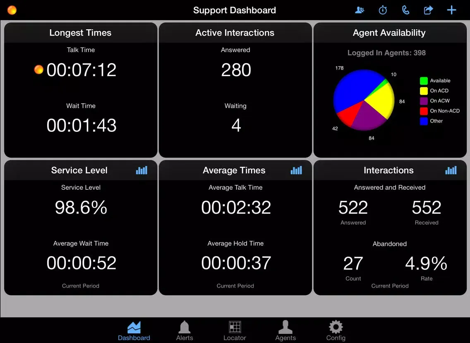Open the stopwatch timer icon
The height and width of the screenshot is (343, 470).
coord(383,10)
